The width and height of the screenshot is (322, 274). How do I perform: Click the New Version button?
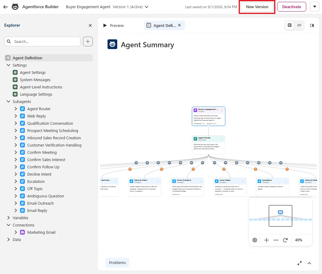257,7
